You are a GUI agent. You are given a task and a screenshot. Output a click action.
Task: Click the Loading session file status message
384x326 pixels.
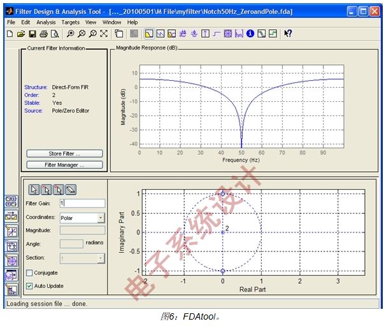pyautogui.click(x=46, y=304)
